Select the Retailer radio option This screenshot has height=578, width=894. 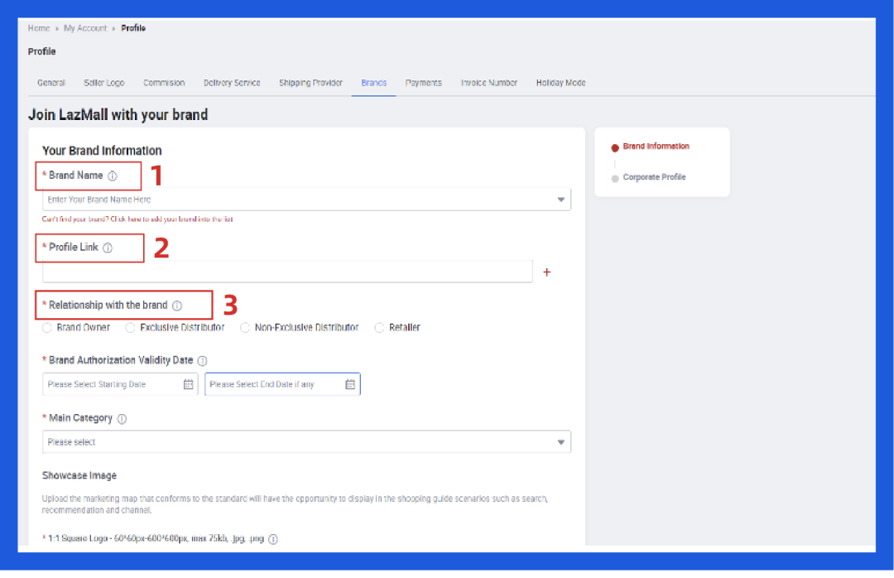[x=379, y=328]
